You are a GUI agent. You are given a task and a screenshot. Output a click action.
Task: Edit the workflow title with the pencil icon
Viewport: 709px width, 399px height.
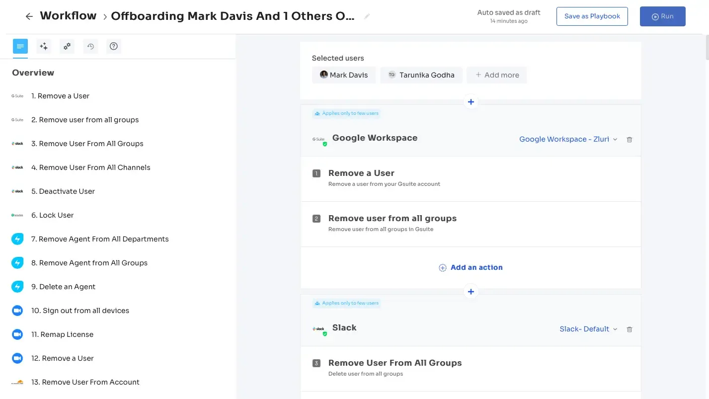(367, 16)
